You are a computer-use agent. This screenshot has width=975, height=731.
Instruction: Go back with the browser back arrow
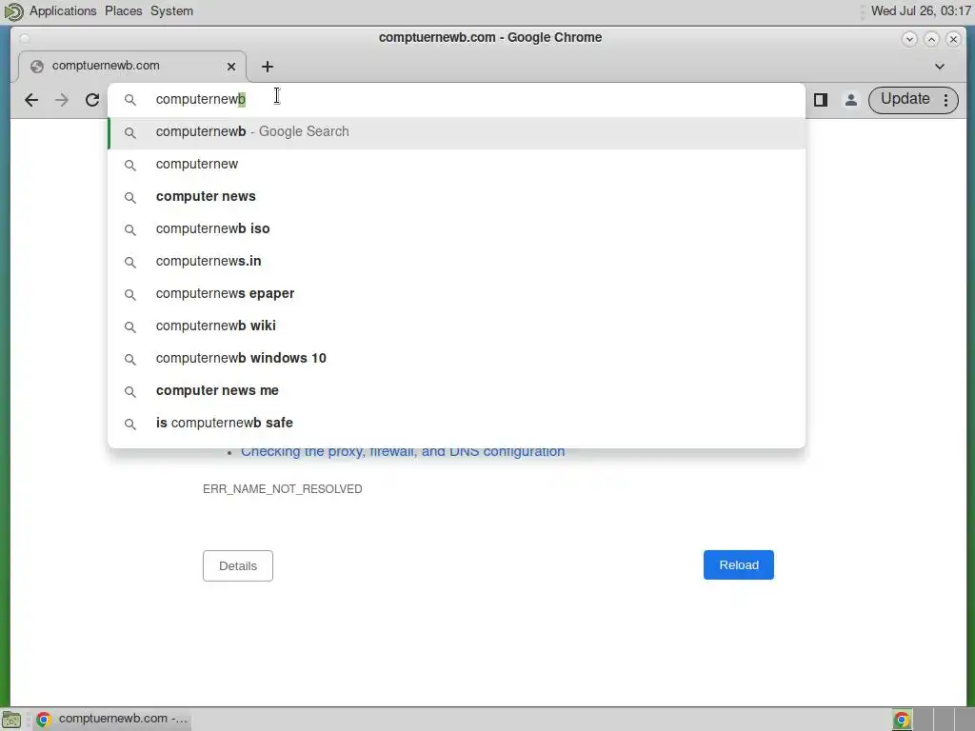click(x=31, y=100)
